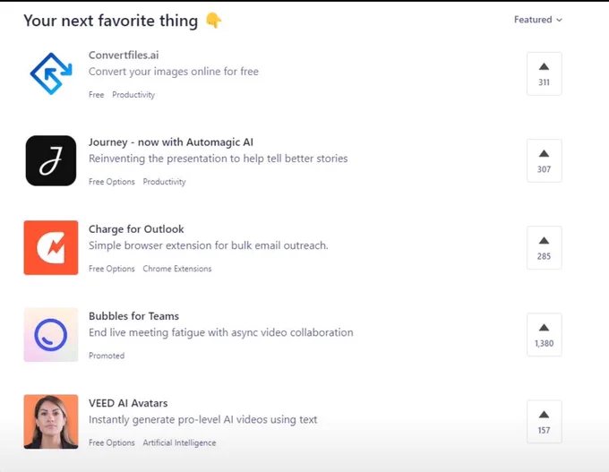The height and width of the screenshot is (472, 609).
Task: Click 'Reinventing the presentation' description text
Action: [218, 159]
